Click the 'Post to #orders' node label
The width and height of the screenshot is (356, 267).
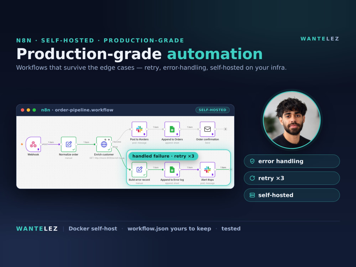[x=139, y=140]
